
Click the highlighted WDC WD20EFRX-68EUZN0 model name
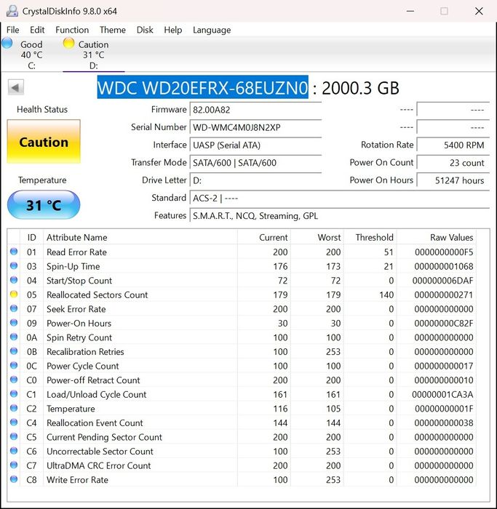(203, 87)
